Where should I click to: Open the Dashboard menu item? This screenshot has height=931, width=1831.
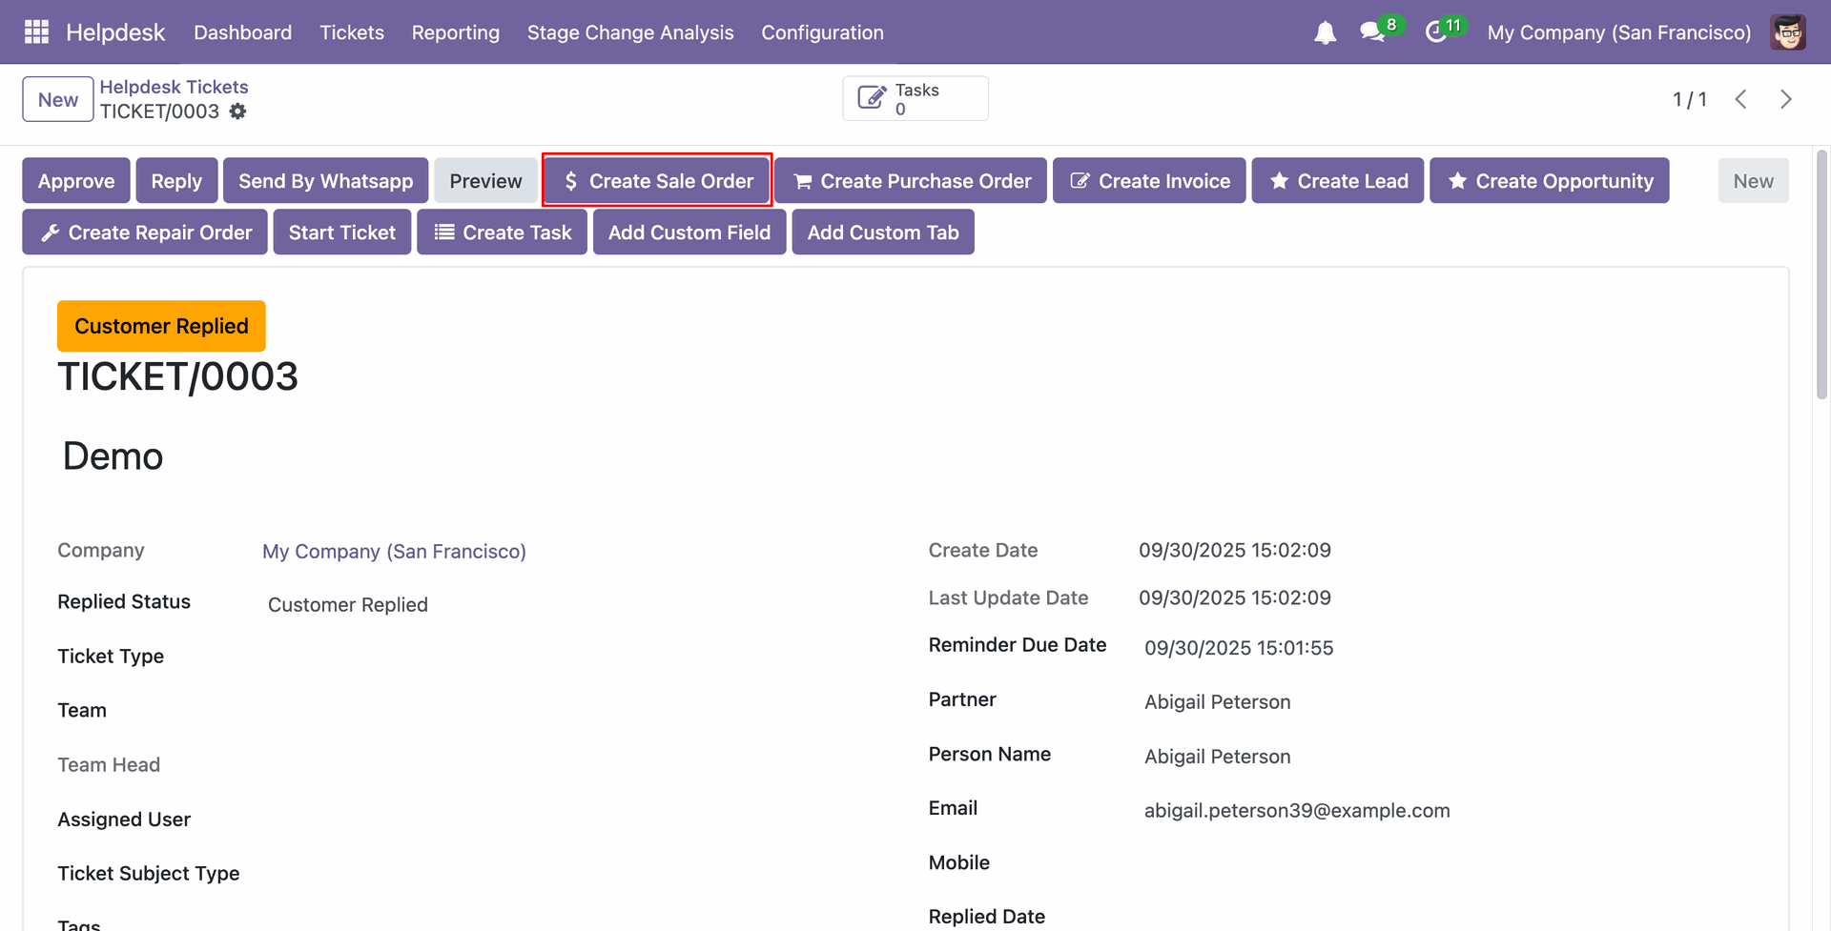pyautogui.click(x=242, y=32)
